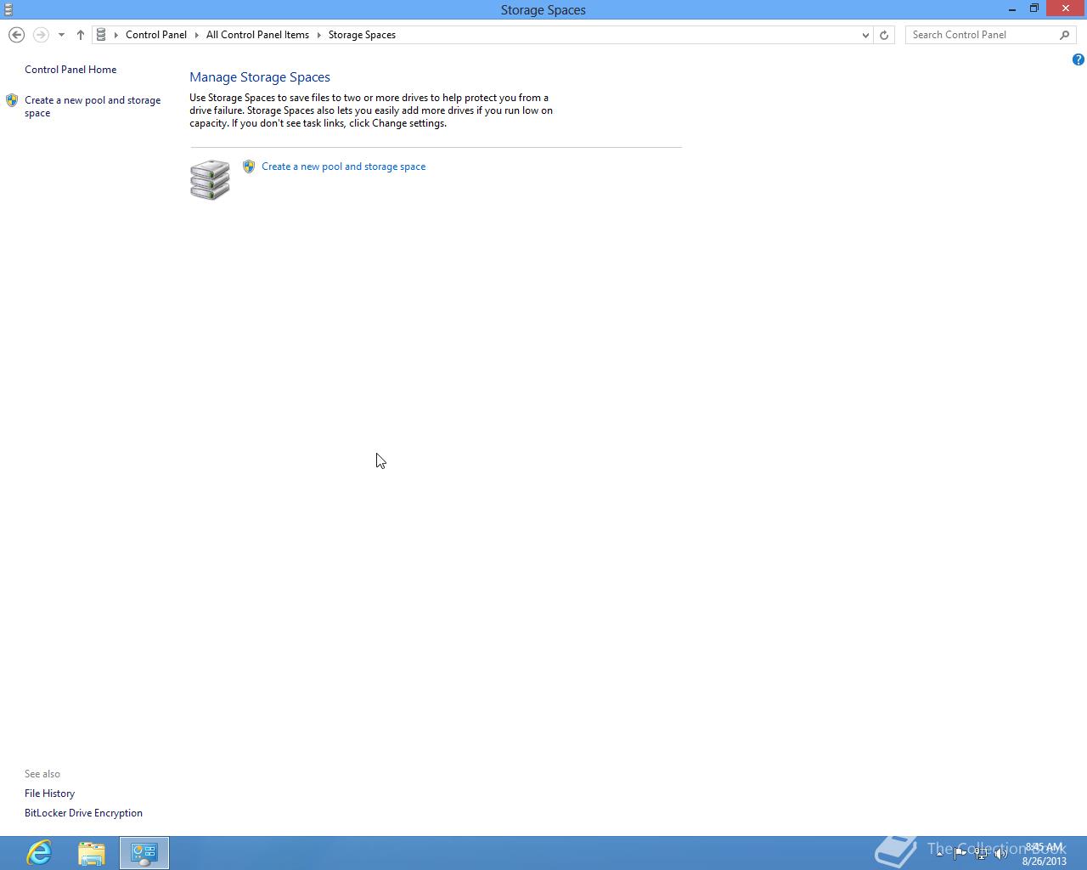This screenshot has width=1087, height=870.
Task: Click the Forward navigation arrow
Action: [x=41, y=35]
